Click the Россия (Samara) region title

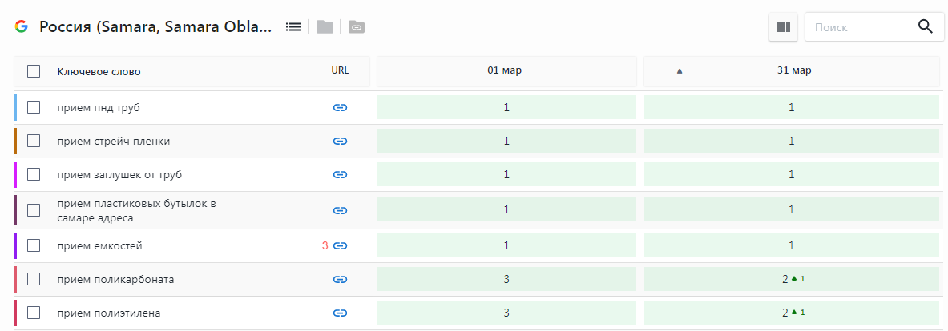tap(156, 26)
